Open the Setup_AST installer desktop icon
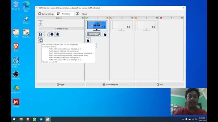This screenshot has width=218, height=122. point(26,33)
